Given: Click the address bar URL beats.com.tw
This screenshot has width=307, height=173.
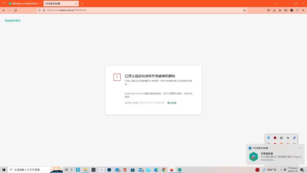Looking at the screenshot, I should pos(67,10).
